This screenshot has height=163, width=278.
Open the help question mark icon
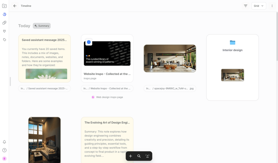[x=5, y=150]
